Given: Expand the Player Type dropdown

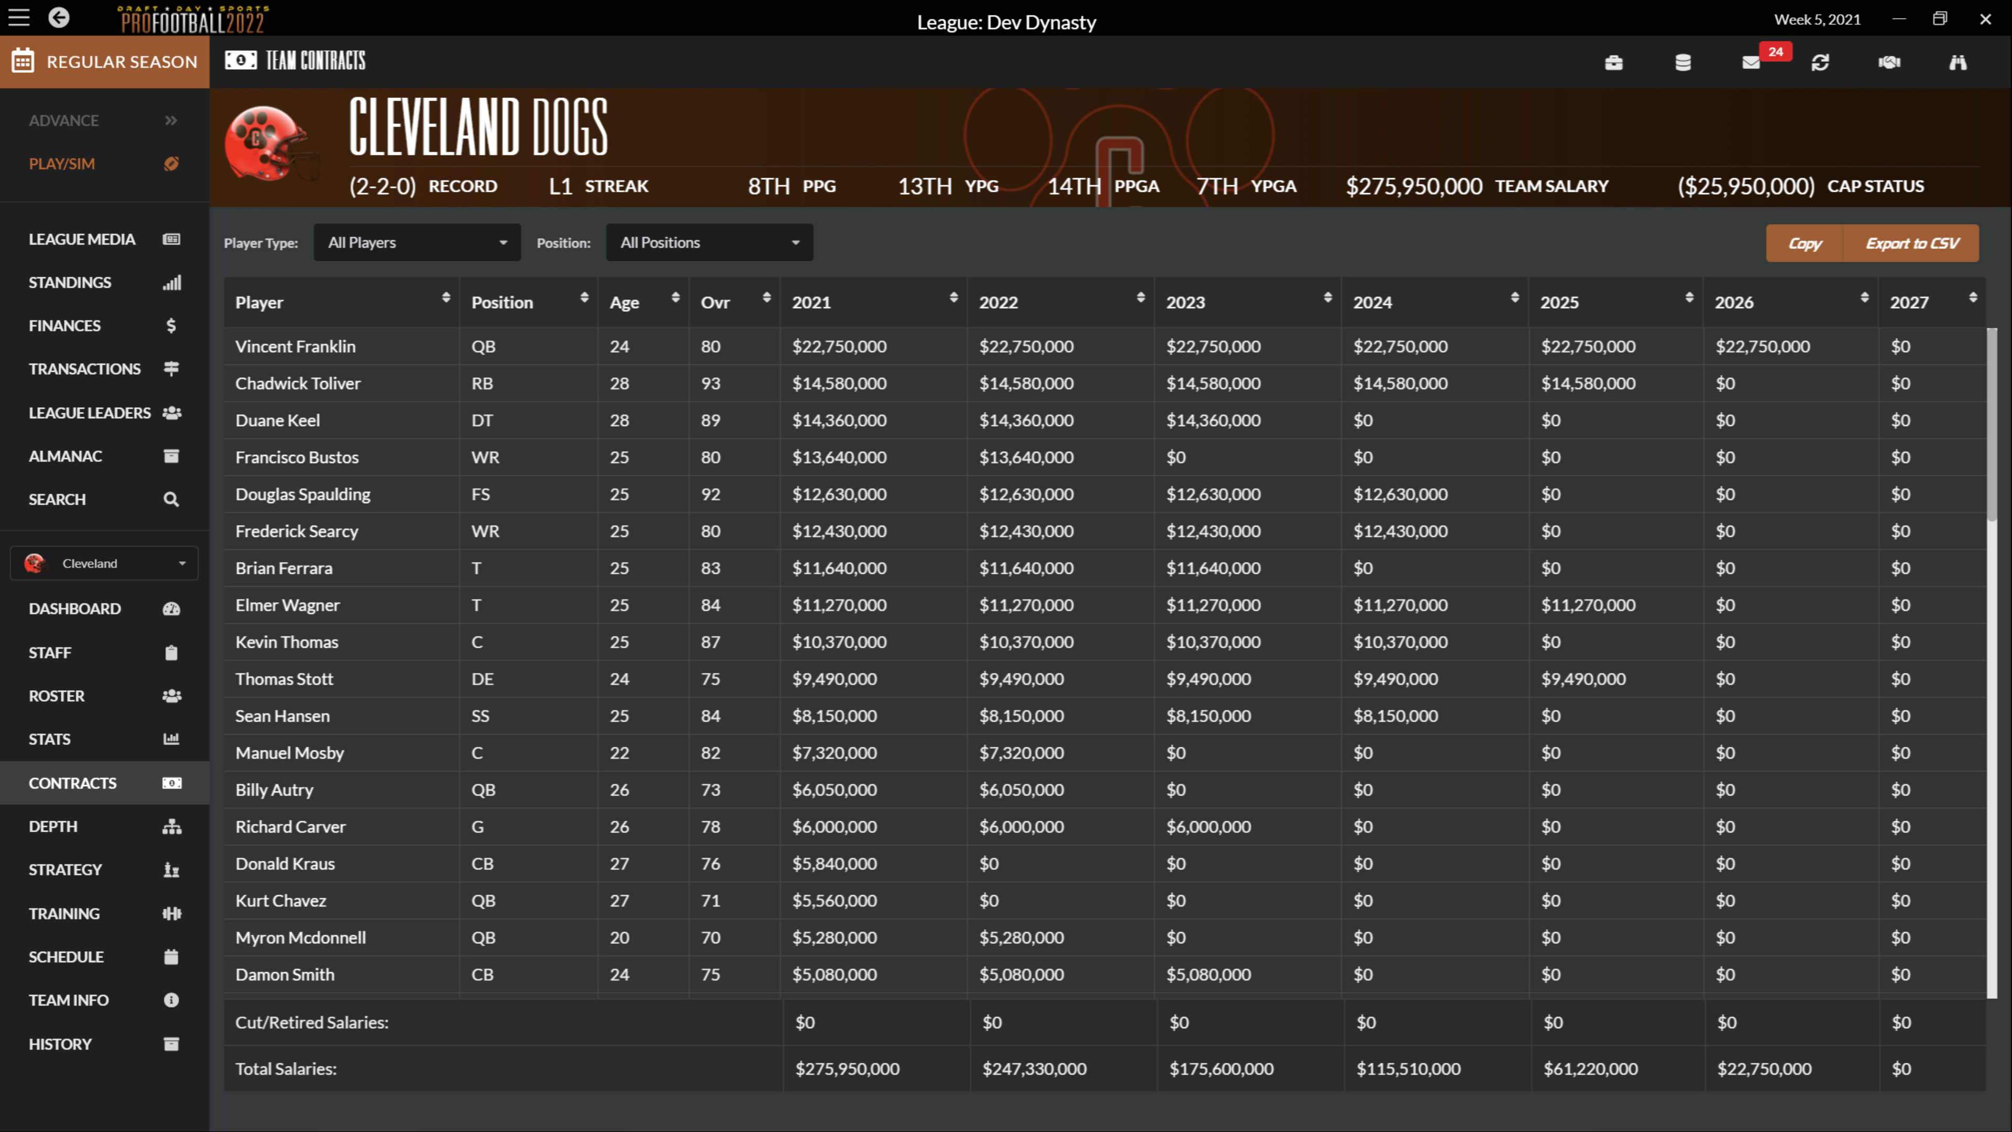Looking at the screenshot, I should click(417, 243).
